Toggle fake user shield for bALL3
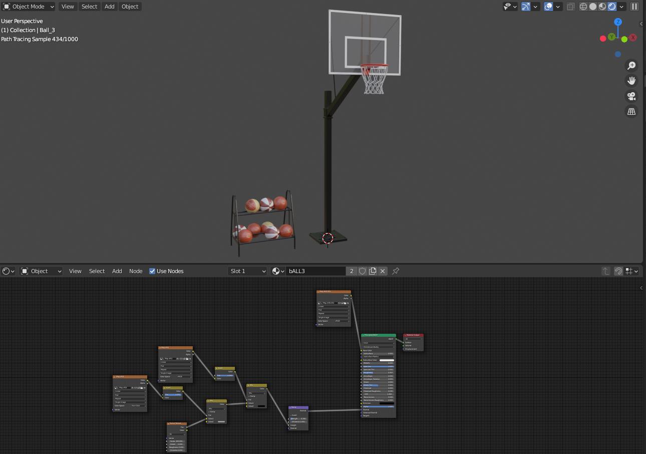This screenshot has height=454, width=646. click(363, 271)
